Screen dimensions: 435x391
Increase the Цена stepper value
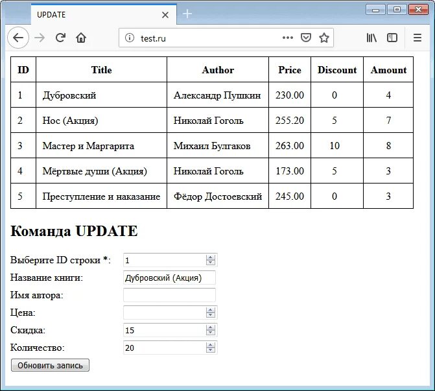[211, 310]
